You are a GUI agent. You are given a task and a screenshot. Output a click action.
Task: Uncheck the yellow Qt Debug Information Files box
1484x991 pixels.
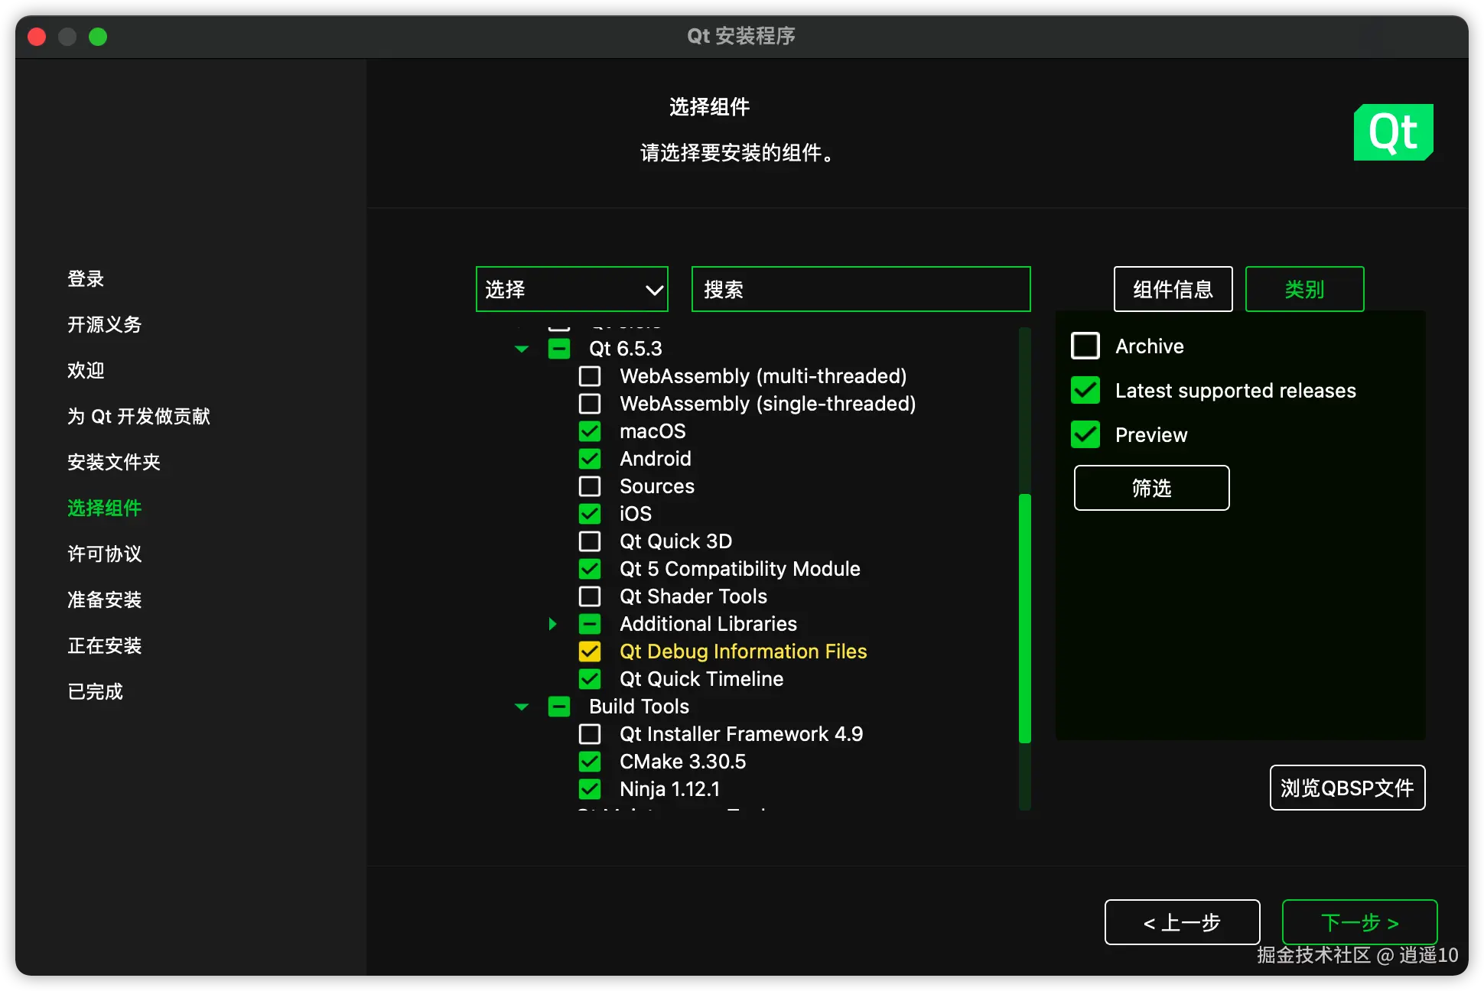tap(590, 651)
